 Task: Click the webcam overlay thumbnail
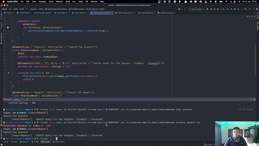[x=237, y=133]
